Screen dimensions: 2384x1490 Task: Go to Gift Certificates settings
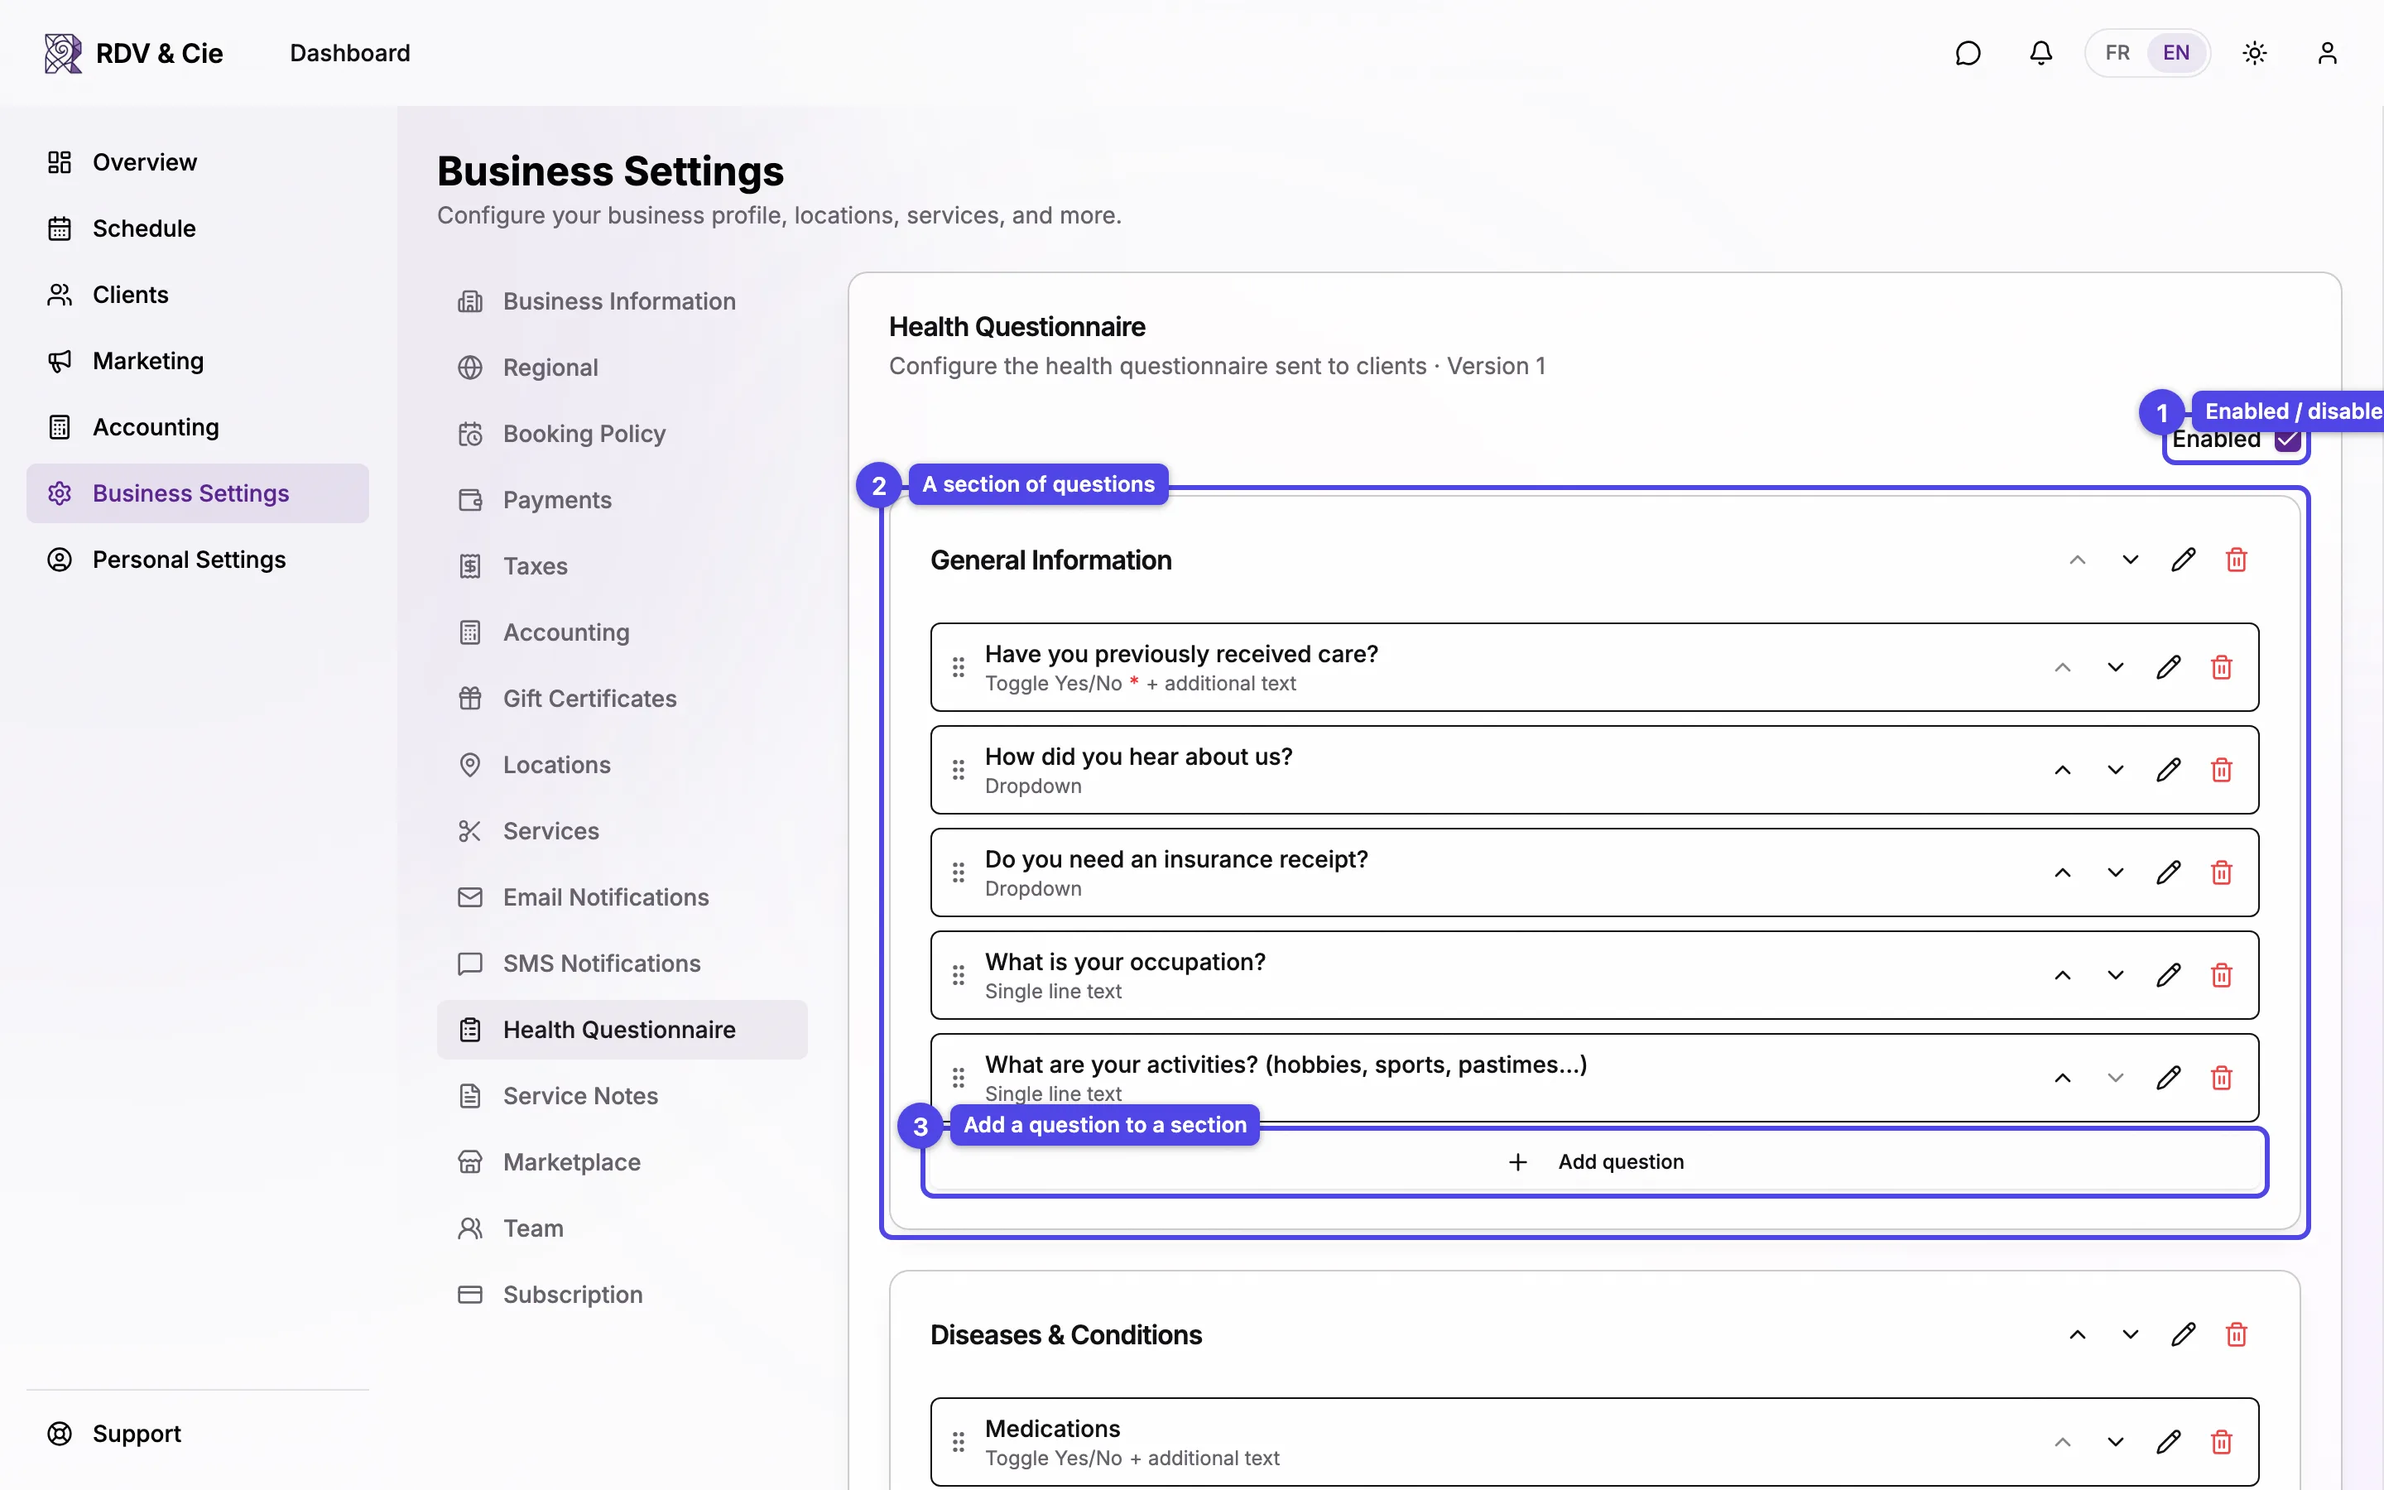622,699
